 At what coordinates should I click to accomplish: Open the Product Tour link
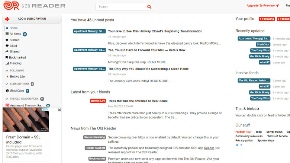(244, 132)
